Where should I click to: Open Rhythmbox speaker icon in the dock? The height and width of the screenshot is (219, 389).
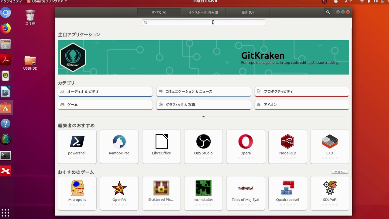point(5,76)
